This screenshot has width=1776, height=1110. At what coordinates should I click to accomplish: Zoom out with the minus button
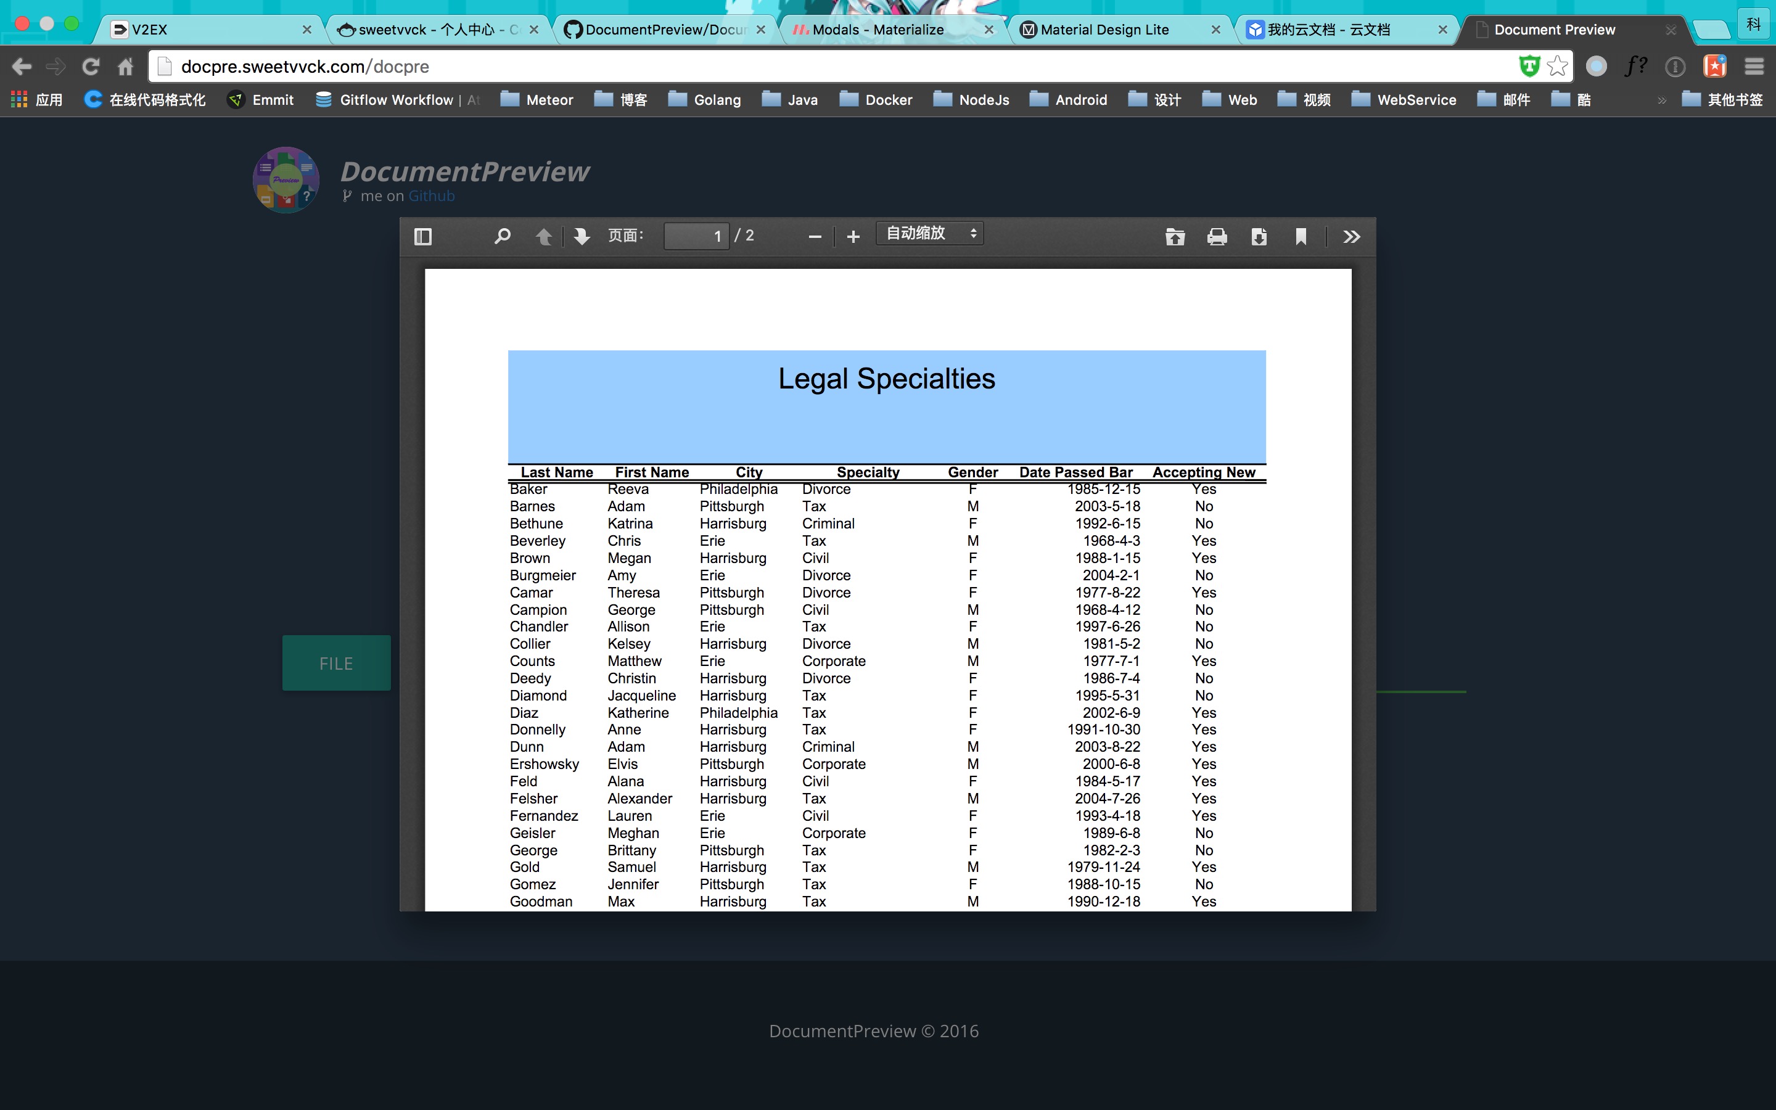815,236
